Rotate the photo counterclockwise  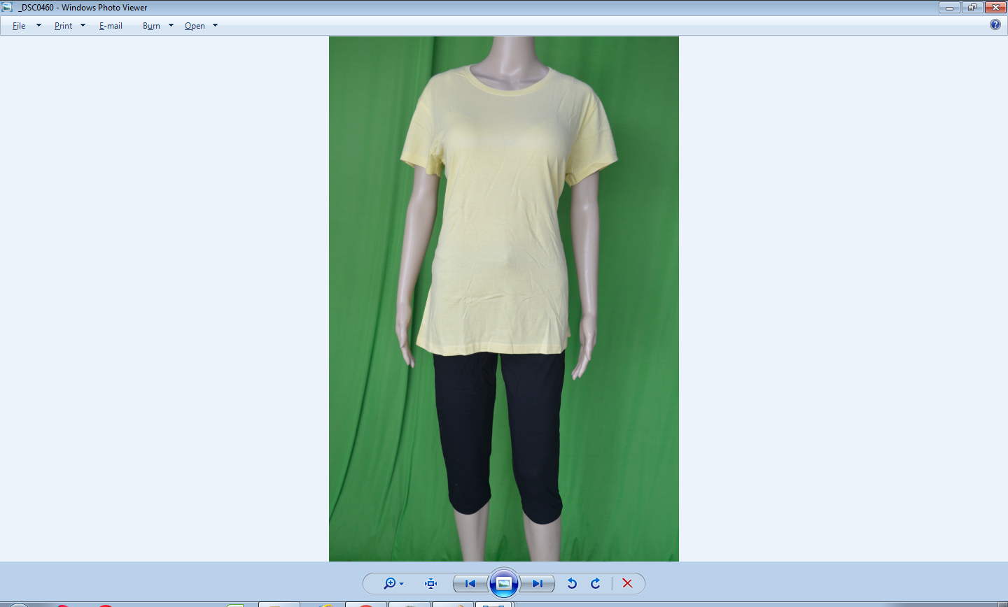[x=572, y=583]
